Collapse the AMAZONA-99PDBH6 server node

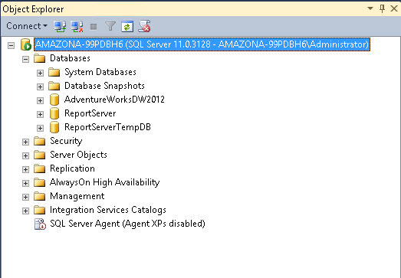tap(11, 45)
